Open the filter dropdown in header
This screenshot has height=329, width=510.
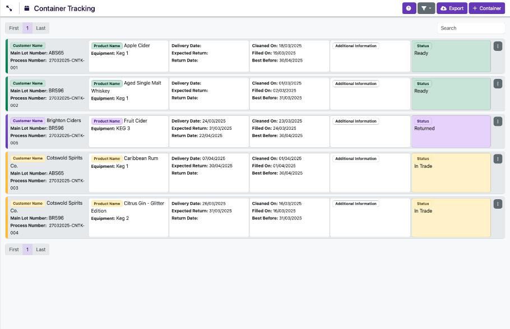pyautogui.click(x=426, y=8)
